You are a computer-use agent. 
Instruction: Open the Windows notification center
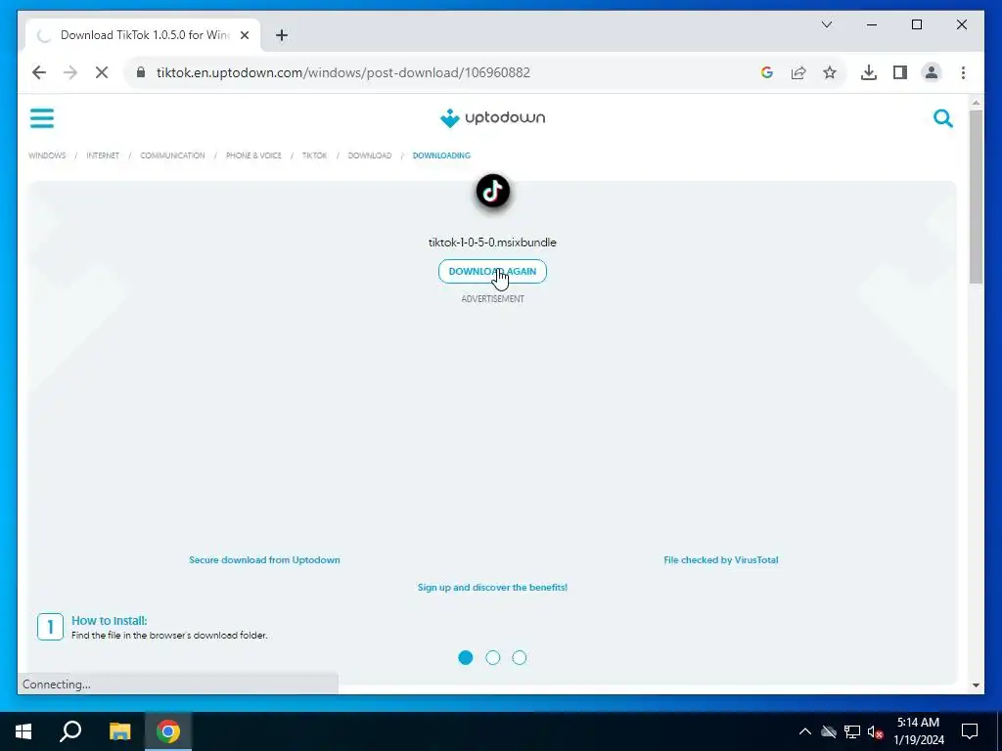pyautogui.click(x=970, y=731)
